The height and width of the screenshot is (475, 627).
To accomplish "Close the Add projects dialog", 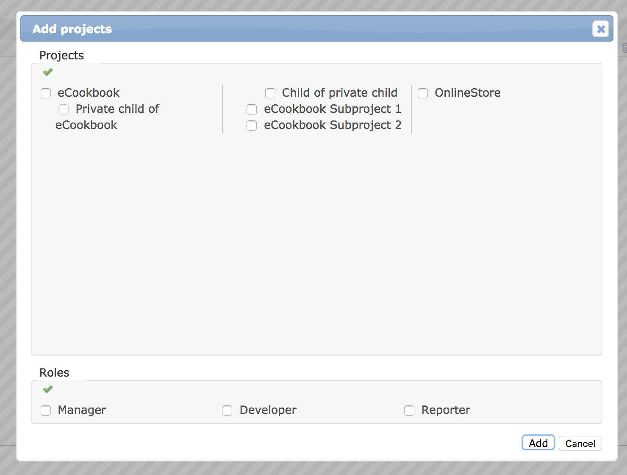I will [601, 29].
